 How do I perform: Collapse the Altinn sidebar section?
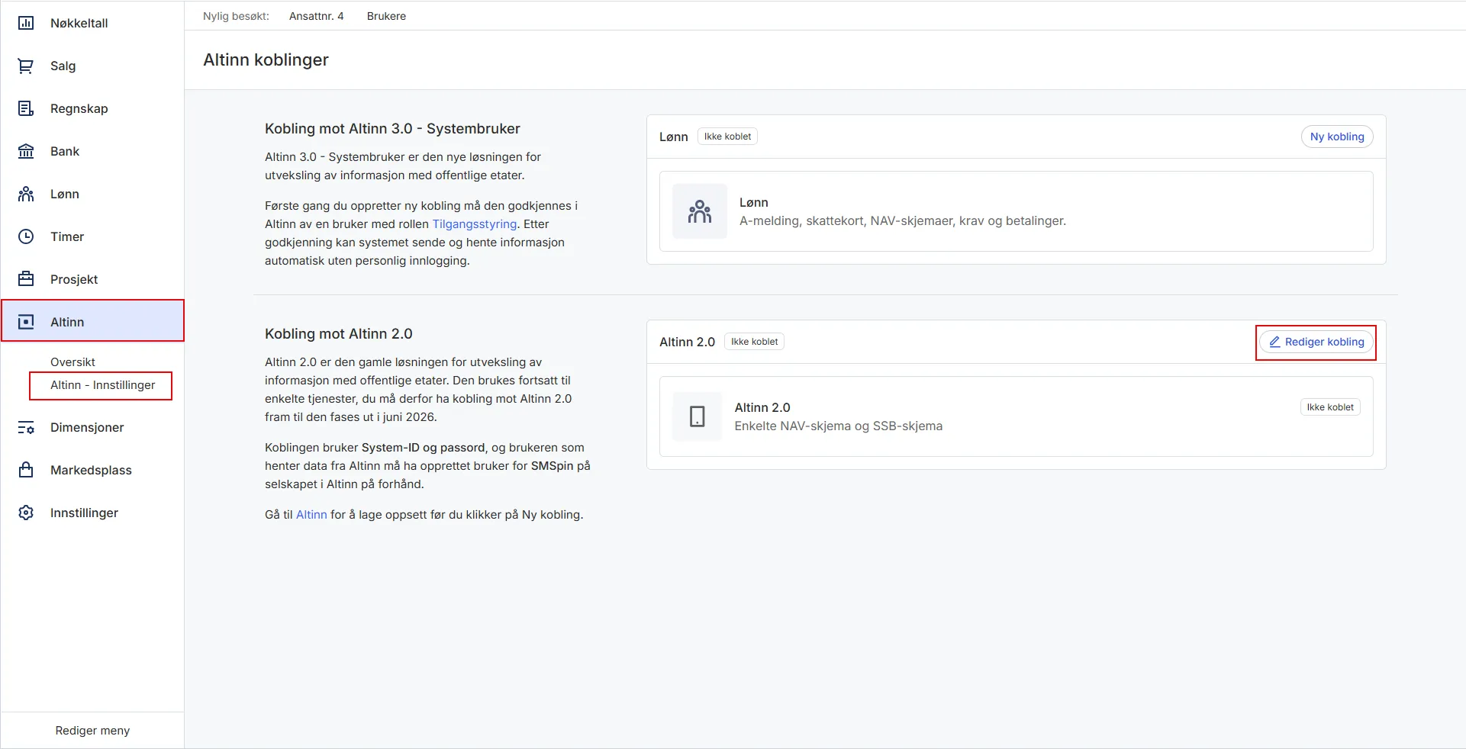pos(92,322)
